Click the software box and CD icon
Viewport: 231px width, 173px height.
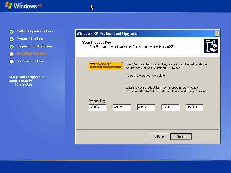[211, 46]
